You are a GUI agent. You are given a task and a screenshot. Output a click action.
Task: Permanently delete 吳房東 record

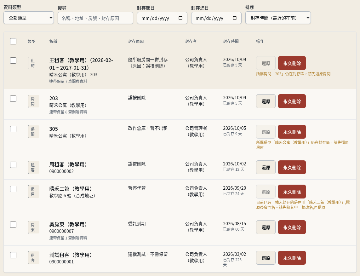(x=292, y=227)
